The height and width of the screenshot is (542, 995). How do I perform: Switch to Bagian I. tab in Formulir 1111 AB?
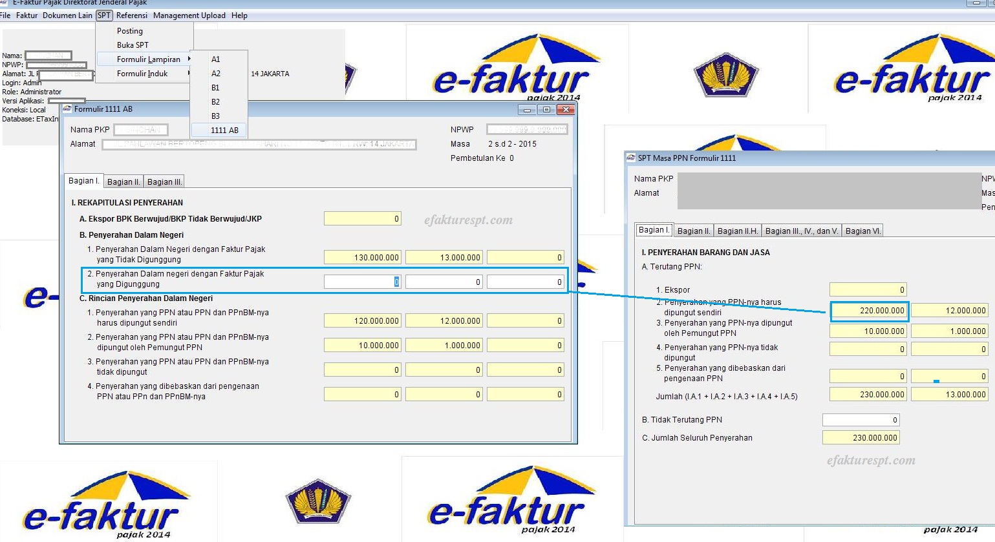pos(84,181)
